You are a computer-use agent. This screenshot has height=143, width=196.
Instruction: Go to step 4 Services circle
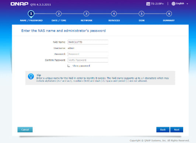click(114, 14)
